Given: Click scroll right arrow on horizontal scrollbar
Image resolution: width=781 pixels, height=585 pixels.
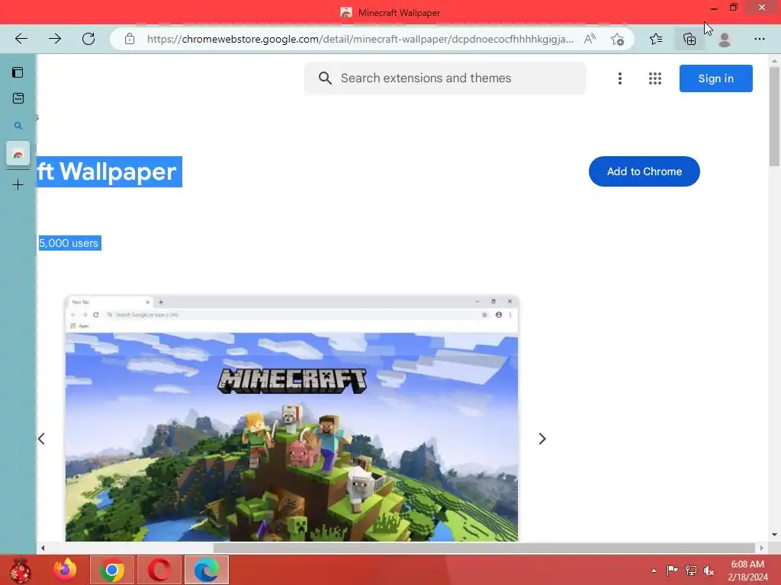Looking at the screenshot, I should point(762,548).
